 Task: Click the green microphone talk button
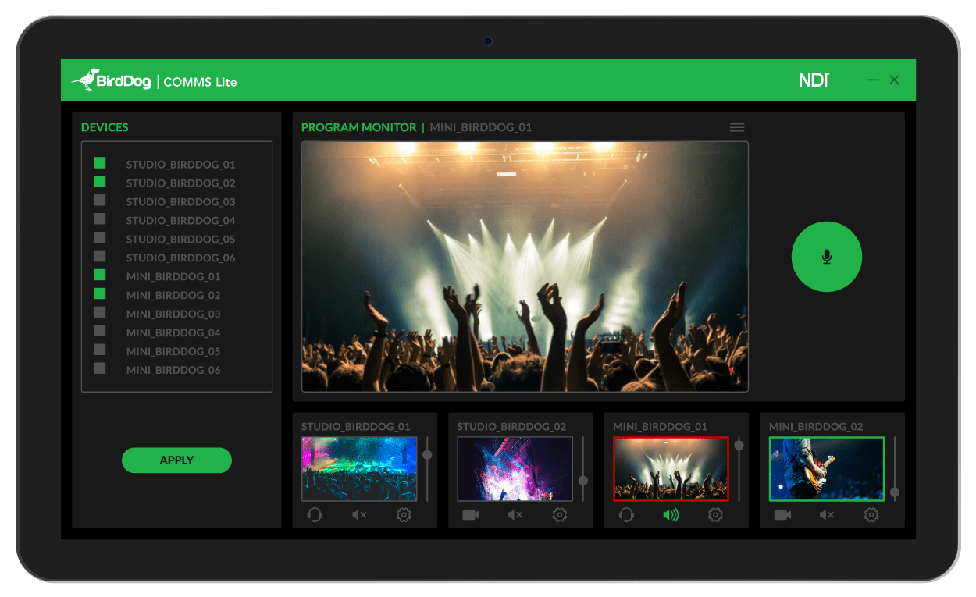click(x=826, y=257)
